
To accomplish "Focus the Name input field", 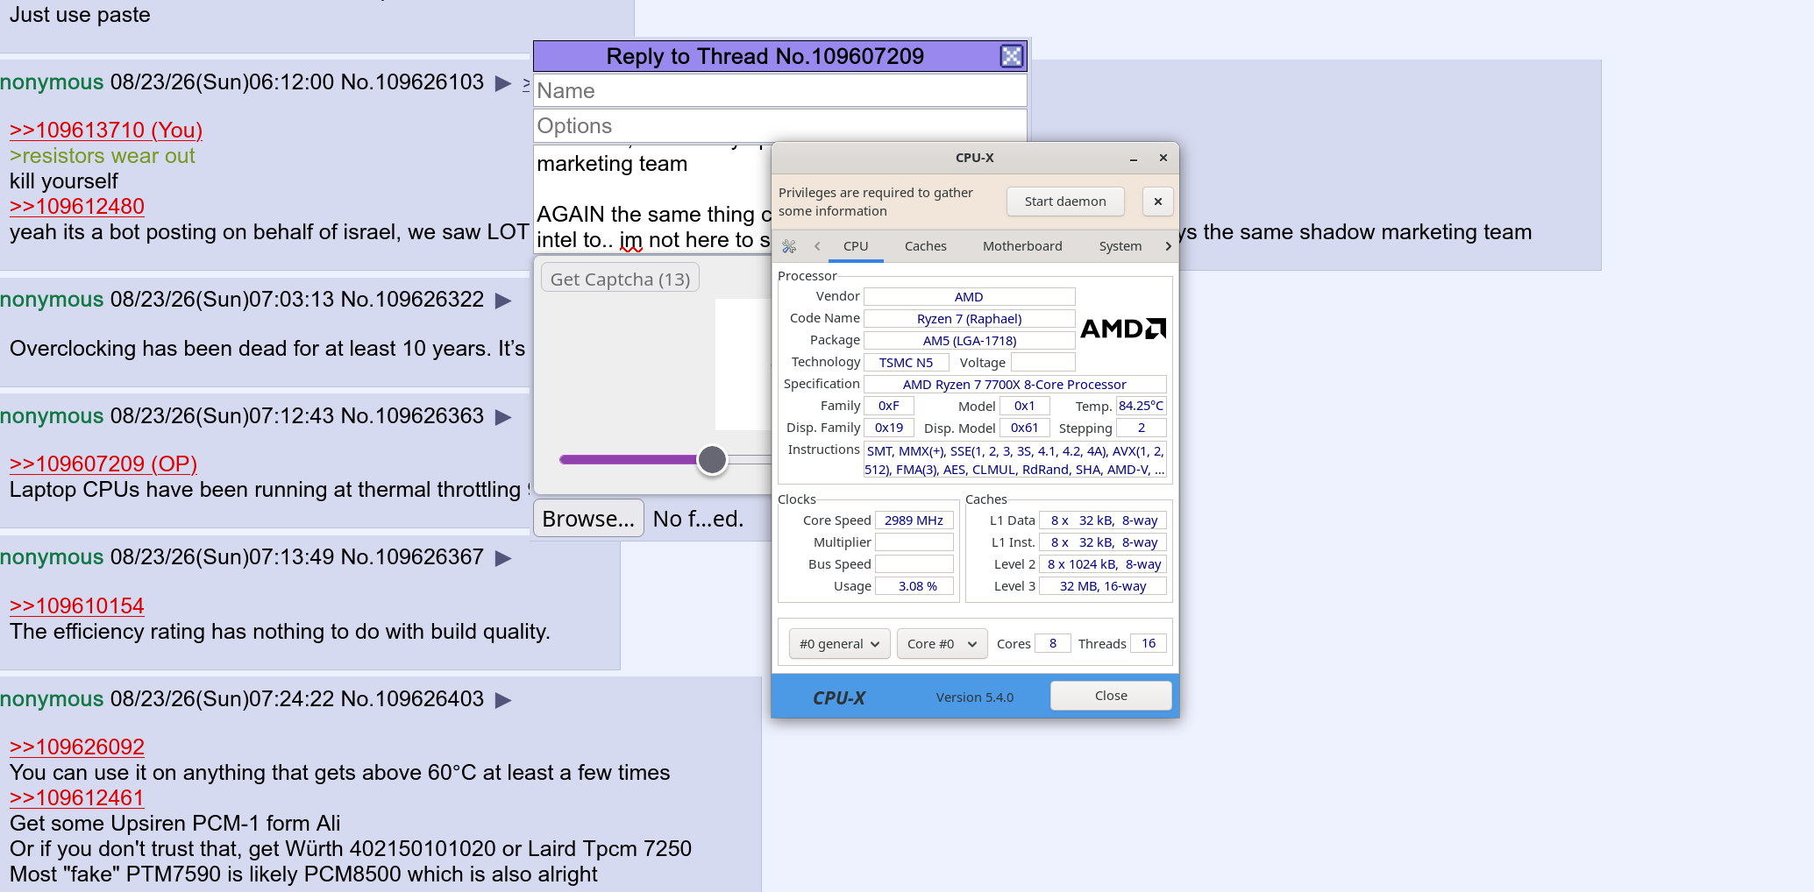I will click(779, 91).
